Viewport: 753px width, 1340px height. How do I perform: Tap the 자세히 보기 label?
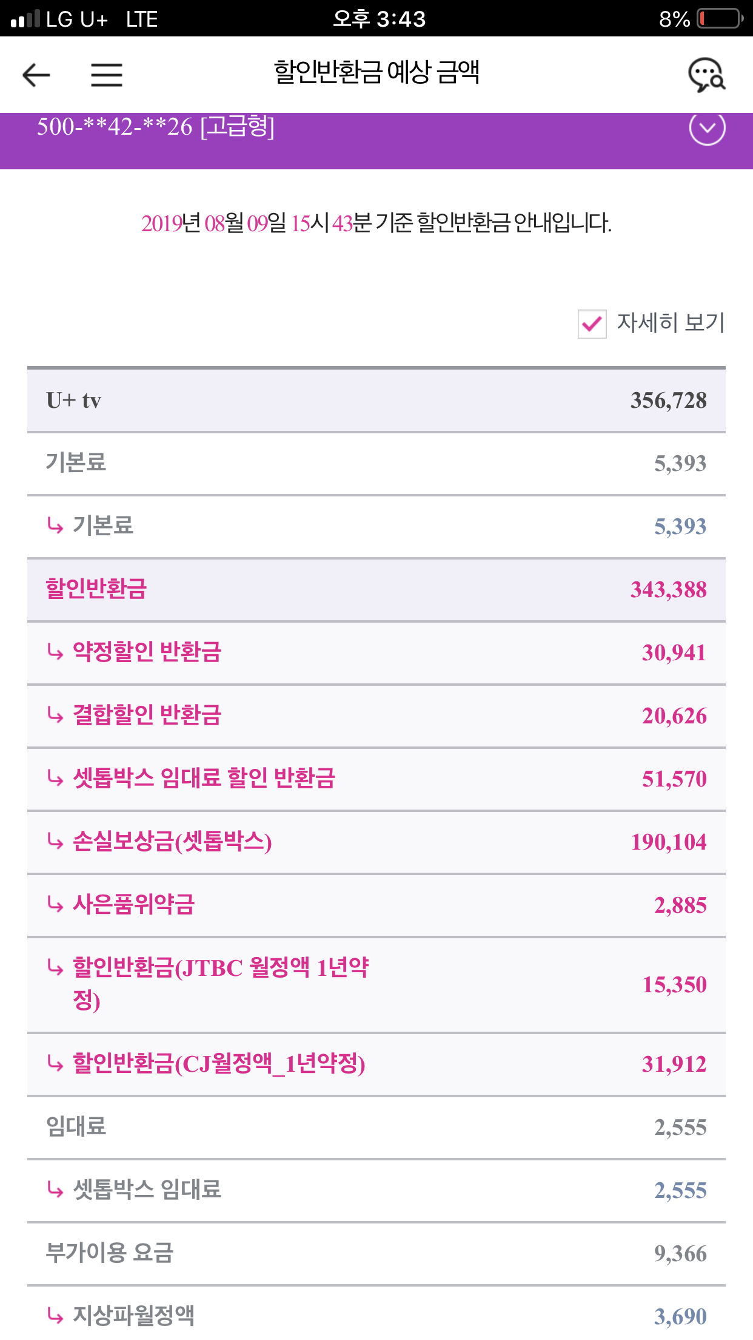pyautogui.click(x=671, y=323)
